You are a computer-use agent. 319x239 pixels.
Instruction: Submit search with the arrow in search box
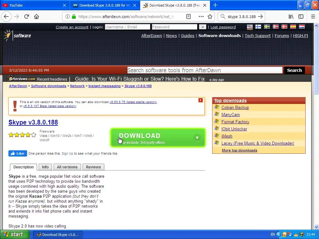pos(260,17)
